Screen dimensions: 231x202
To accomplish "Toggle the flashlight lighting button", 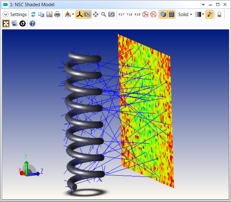I will point(209,14).
